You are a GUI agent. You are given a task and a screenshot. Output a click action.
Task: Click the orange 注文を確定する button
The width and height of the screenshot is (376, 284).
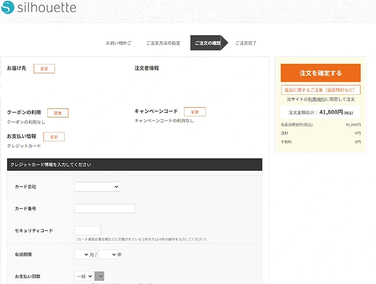click(320, 73)
